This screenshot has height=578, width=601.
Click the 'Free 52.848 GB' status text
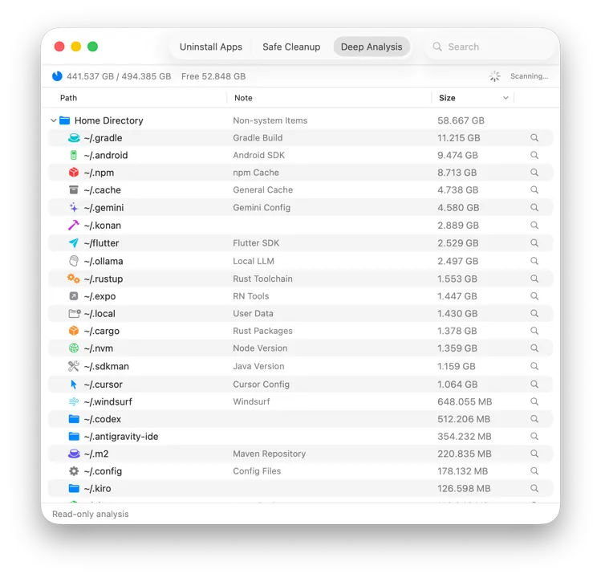coord(213,76)
